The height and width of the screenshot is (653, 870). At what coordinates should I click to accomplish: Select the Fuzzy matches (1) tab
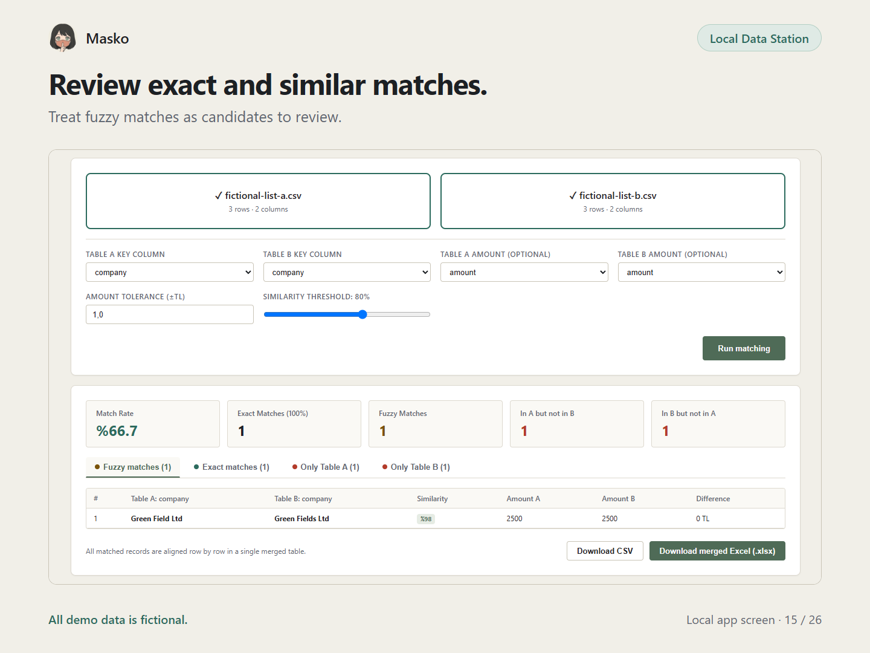133,467
